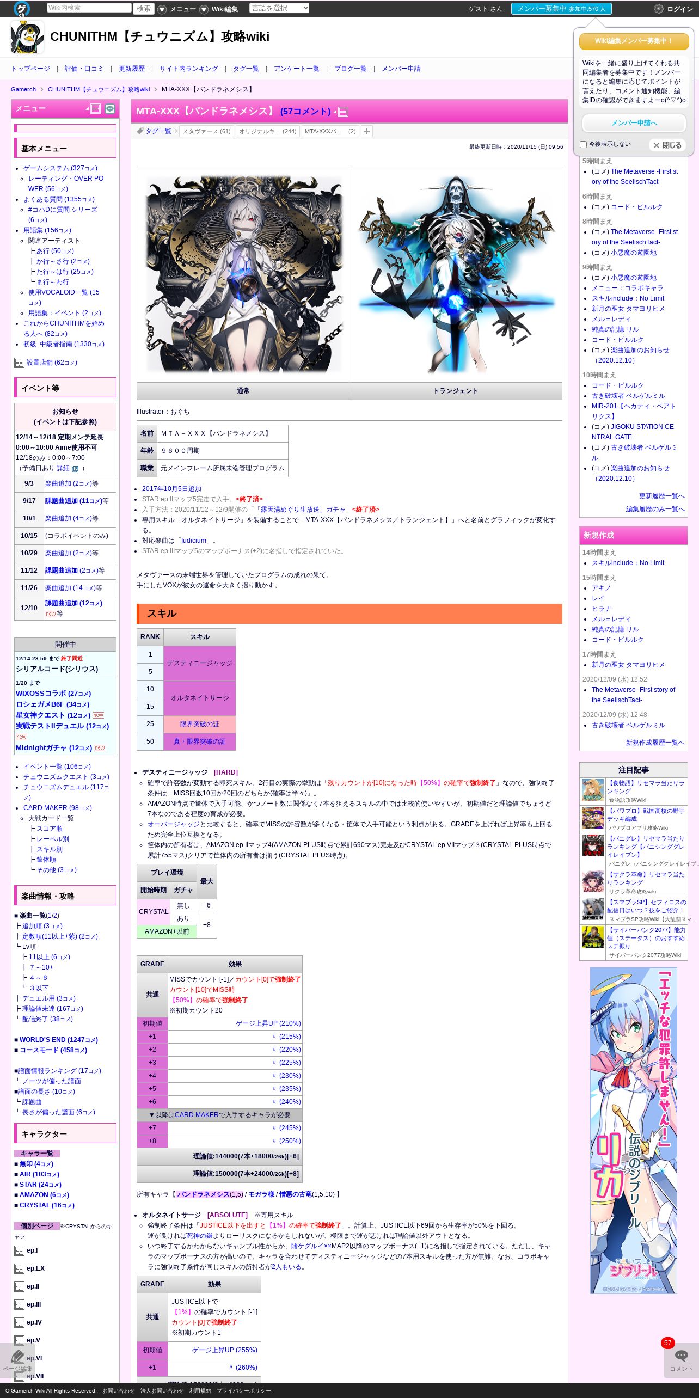The height and width of the screenshot is (1398, 699).
Task: Open the 通常 character illustration
Action: click(x=243, y=274)
